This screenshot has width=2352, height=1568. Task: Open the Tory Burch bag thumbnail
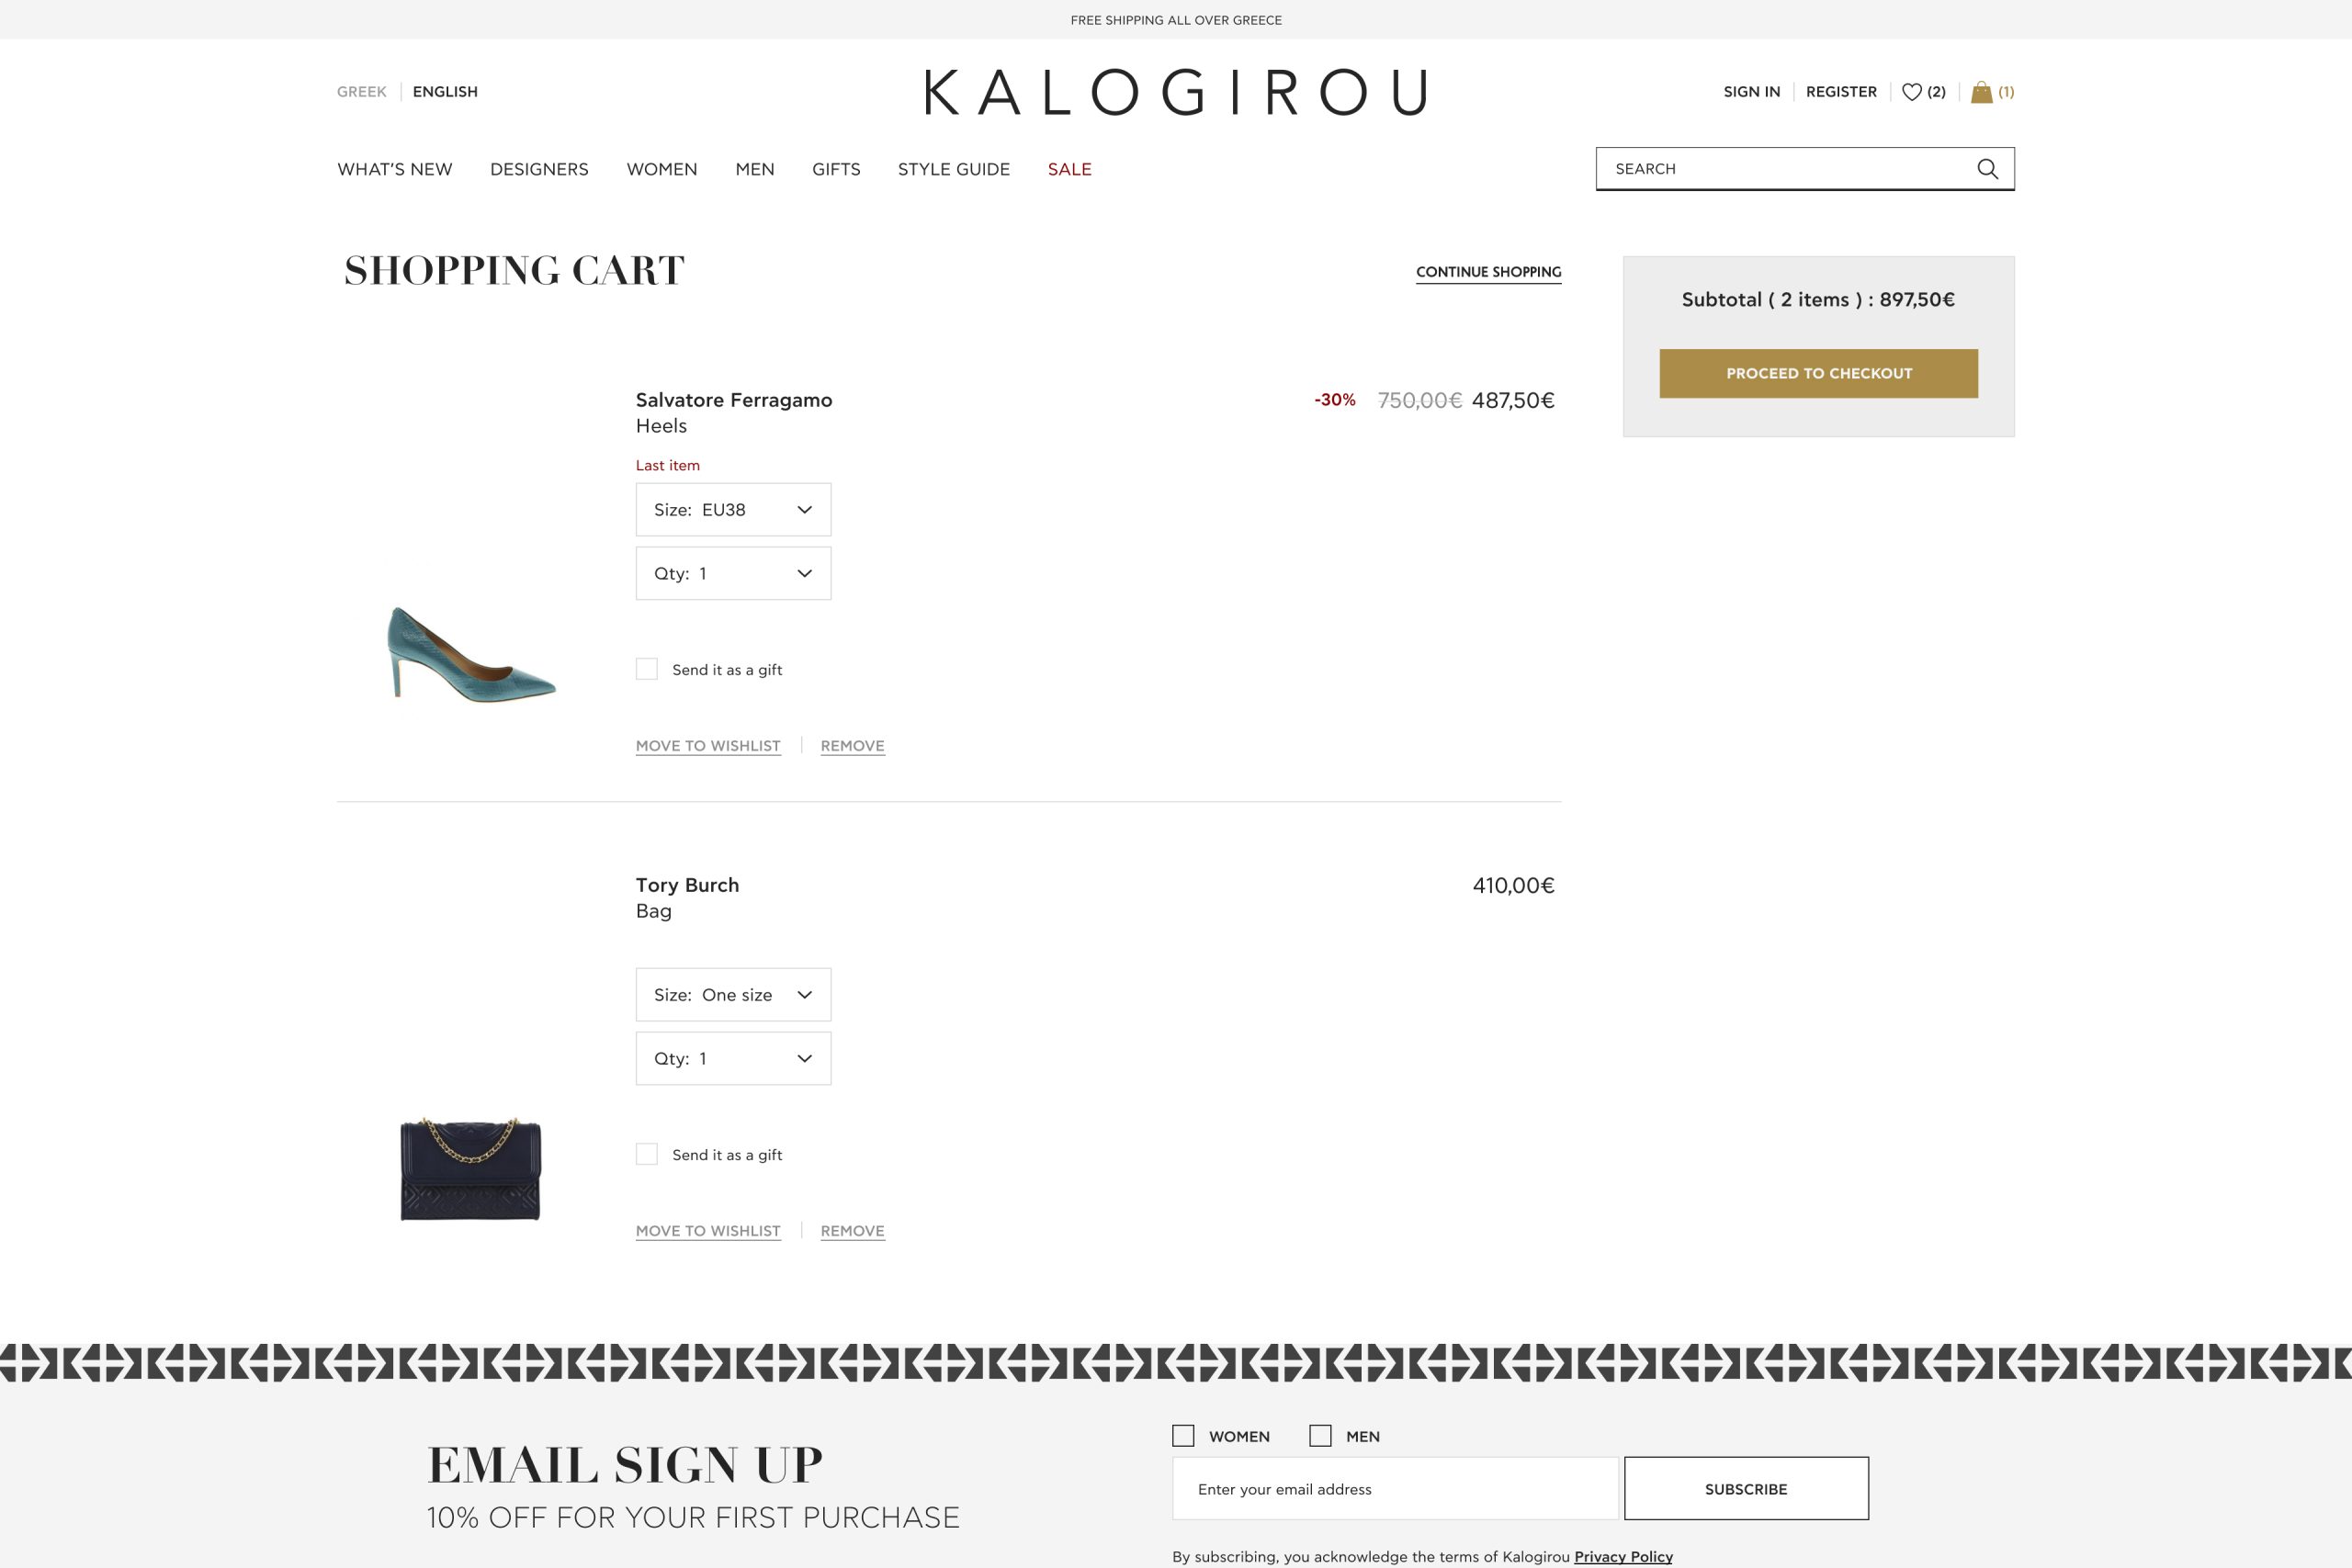click(471, 1168)
